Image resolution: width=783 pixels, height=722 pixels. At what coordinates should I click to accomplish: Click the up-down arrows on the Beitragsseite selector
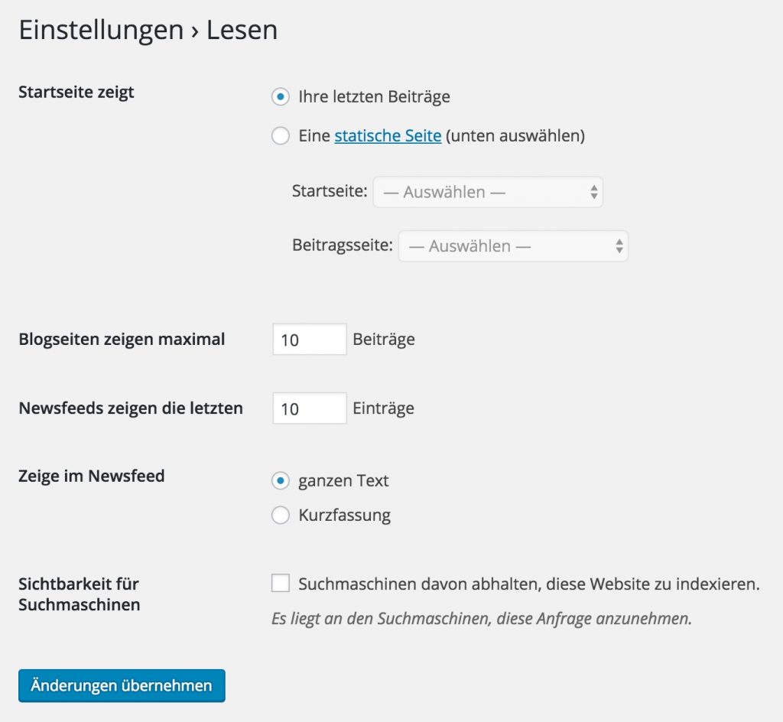click(619, 246)
